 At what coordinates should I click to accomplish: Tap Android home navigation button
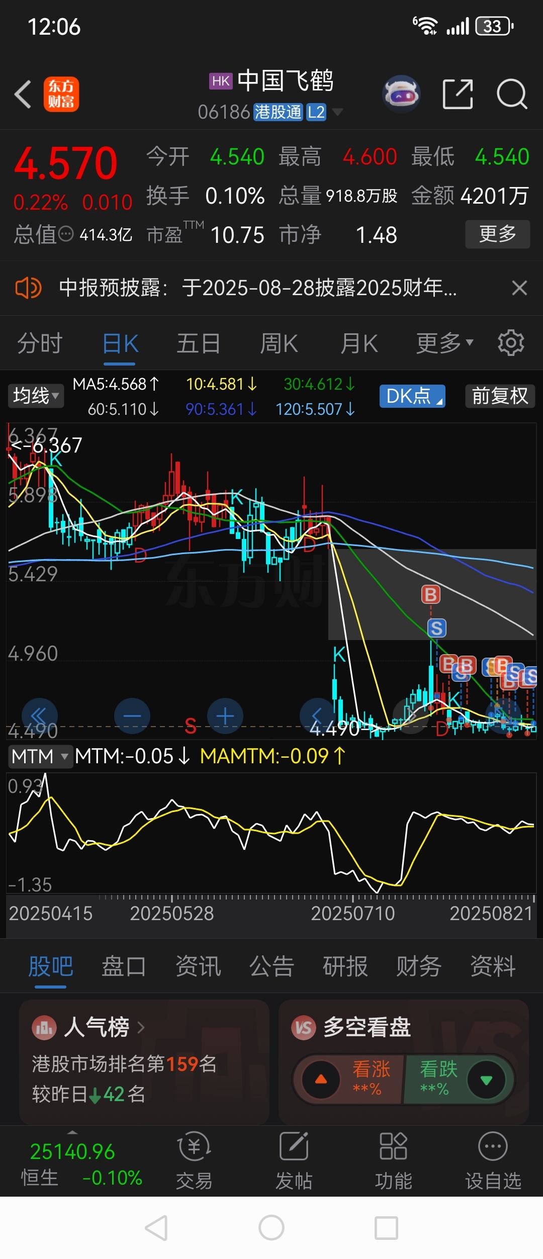click(271, 1228)
